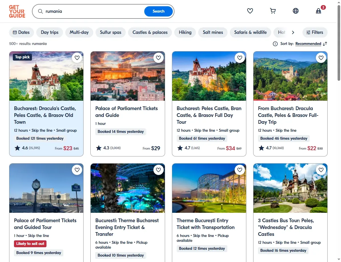The height and width of the screenshot is (262, 341).
Task: Favorite Peles Castle, Bran Castle Full Day Tour
Action: point(240,58)
